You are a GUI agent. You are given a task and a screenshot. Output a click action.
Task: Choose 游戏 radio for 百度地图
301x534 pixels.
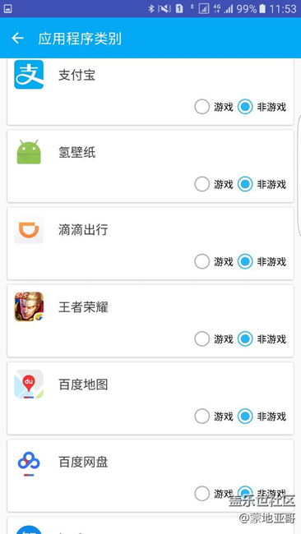coord(201,417)
